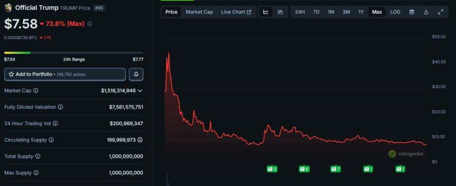Click the $7.54 range low value
Viewport: 456px width, 186px height.
(x=10, y=59)
